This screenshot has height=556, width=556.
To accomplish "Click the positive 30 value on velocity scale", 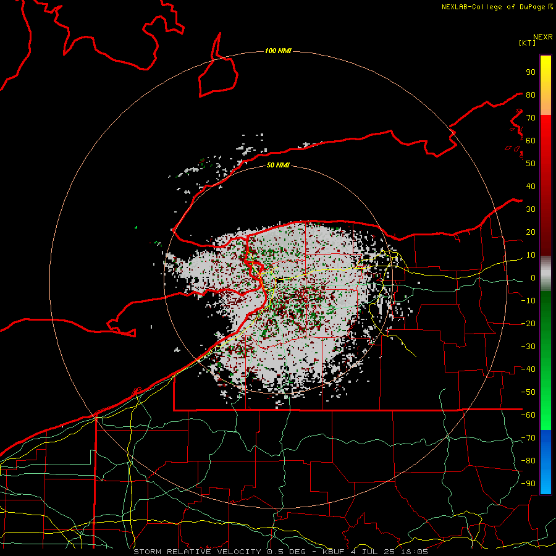I will pos(531,209).
